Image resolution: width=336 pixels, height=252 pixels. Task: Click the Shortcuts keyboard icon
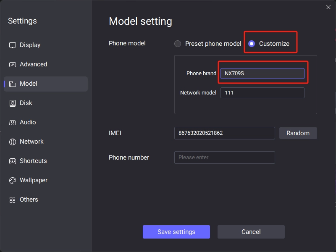point(13,161)
